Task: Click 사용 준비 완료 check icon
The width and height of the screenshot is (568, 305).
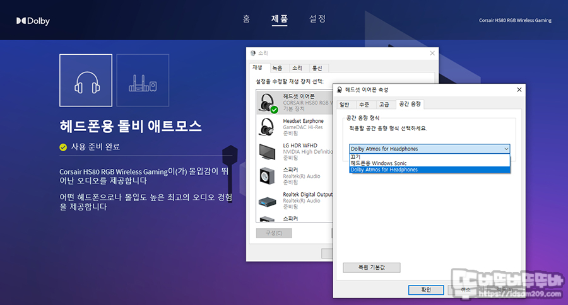Action: 63,147
